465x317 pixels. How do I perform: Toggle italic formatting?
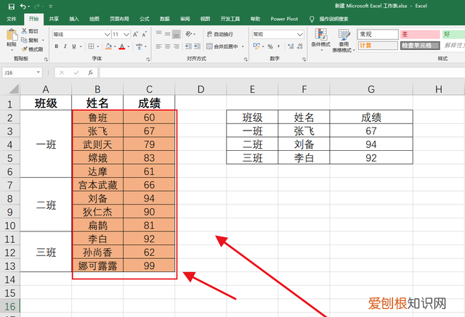[65, 46]
